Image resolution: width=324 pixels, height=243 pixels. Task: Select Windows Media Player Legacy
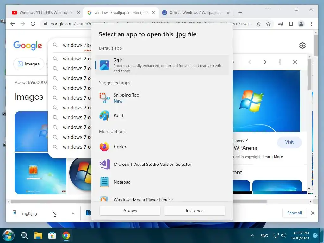click(x=162, y=199)
